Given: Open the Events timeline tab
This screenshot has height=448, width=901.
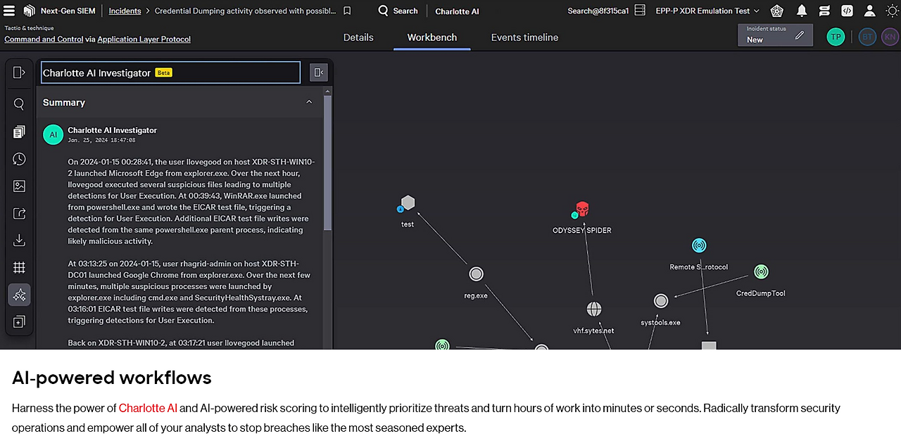Looking at the screenshot, I should (524, 37).
